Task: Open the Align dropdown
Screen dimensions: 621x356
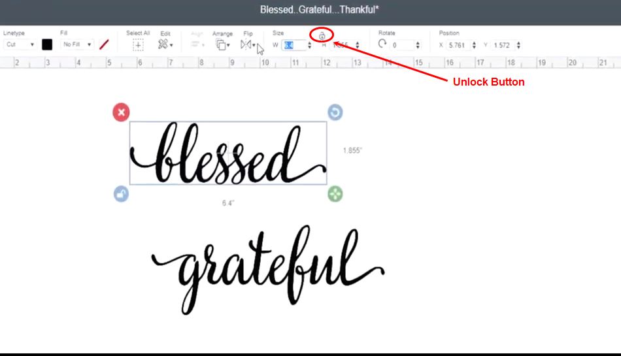Action: 197,44
